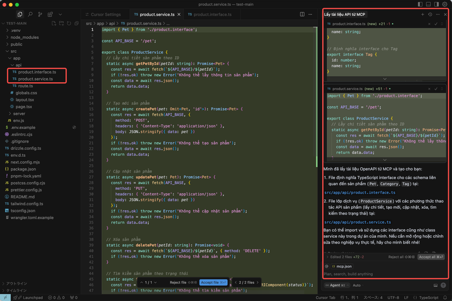Go to next changed file arrow
This screenshot has width=452, height=301.
tap(258, 282)
